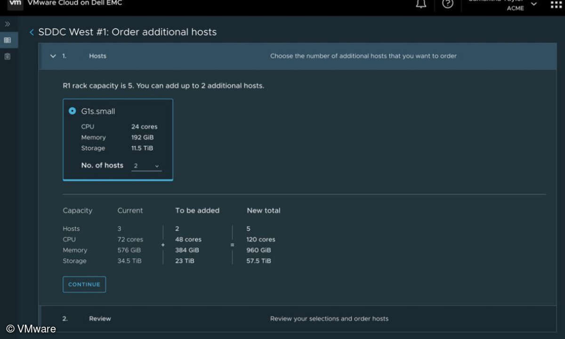Click the '48 cores' to be added value
565x339 pixels.
tap(188, 239)
